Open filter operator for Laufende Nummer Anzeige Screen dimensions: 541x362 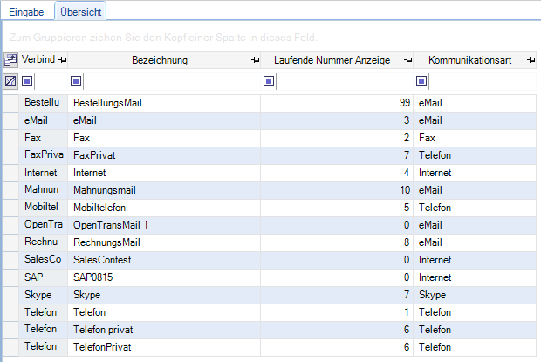click(270, 82)
